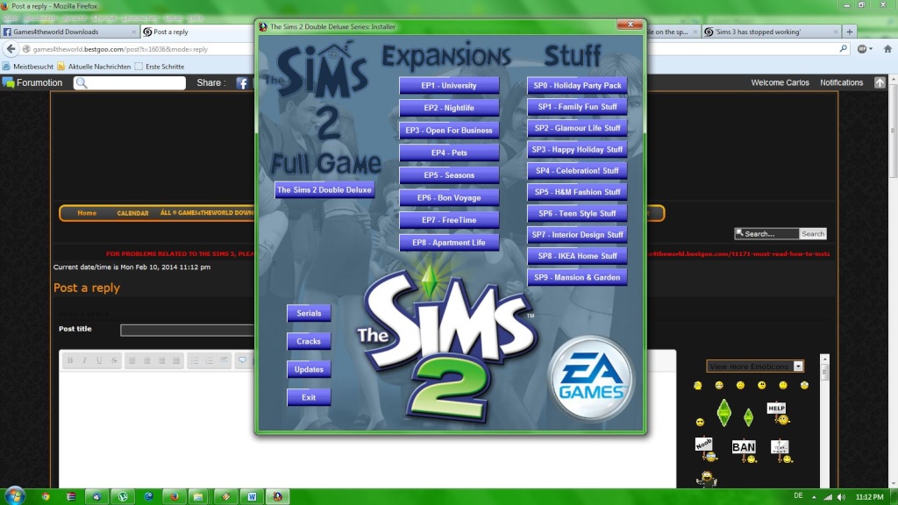This screenshot has height=505, width=898.
Task: Insert the HELP sign emoticon
Action: tap(778, 412)
